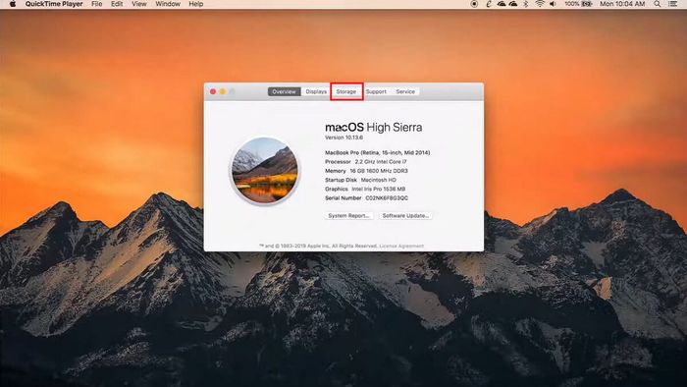Open the Bluetooth status menu
The width and height of the screenshot is (687, 387).
526,4
